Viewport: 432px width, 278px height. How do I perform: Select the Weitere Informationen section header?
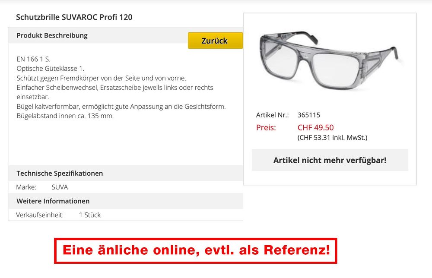[x=53, y=201]
